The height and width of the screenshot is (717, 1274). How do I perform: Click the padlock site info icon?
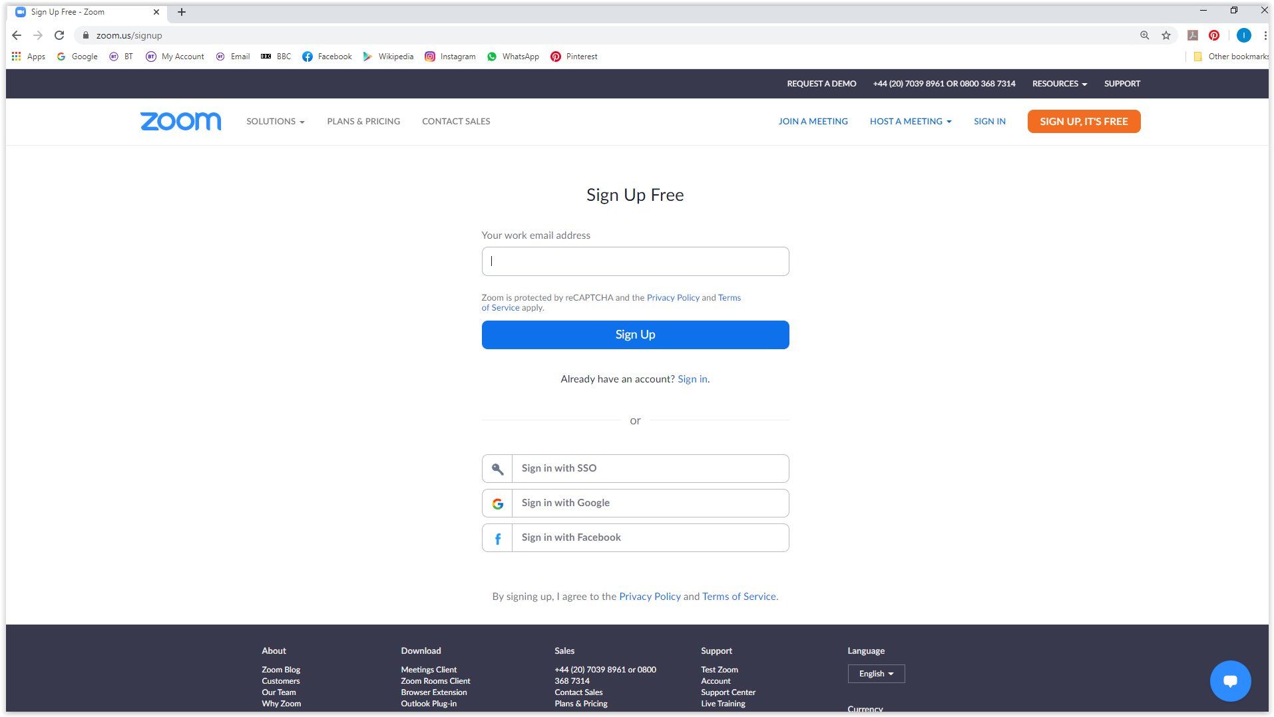click(x=85, y=35)
